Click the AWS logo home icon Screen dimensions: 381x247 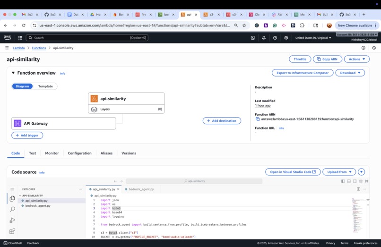click(x=7, y=37)
